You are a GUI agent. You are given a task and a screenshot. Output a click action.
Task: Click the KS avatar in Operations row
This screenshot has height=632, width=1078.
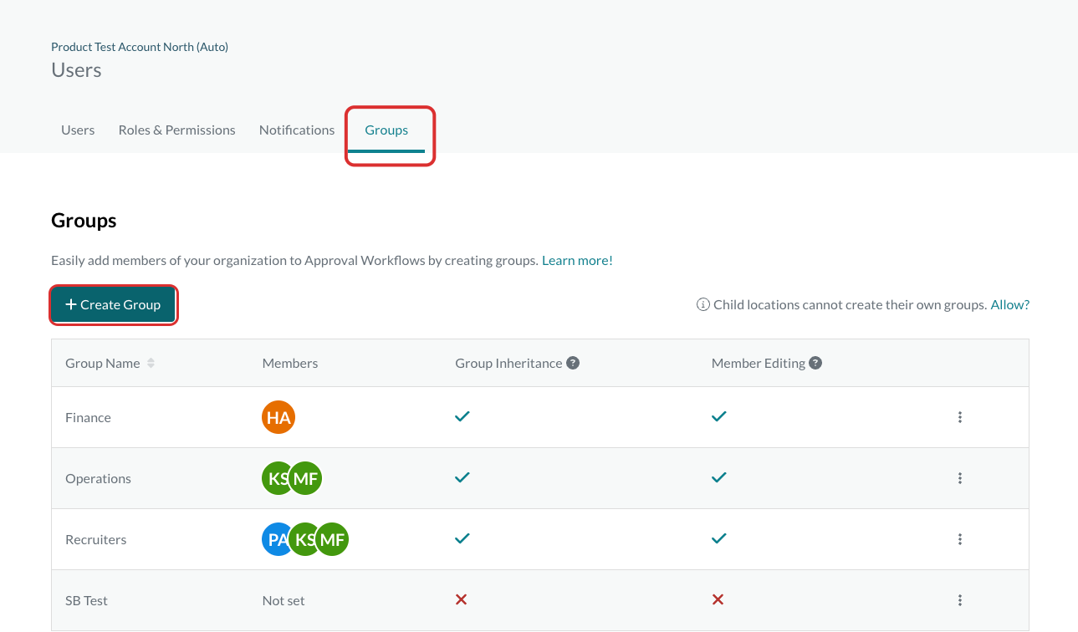click(x=274, y=478)
